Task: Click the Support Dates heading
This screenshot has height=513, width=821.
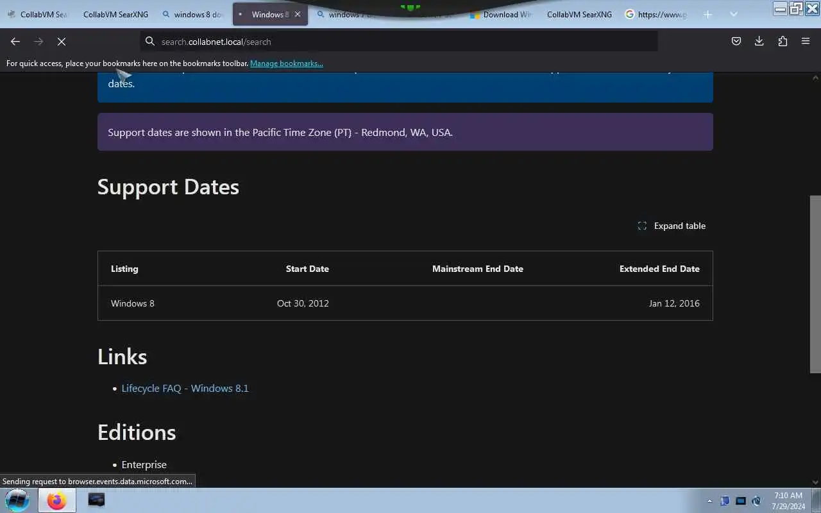Action: point(168,187)
